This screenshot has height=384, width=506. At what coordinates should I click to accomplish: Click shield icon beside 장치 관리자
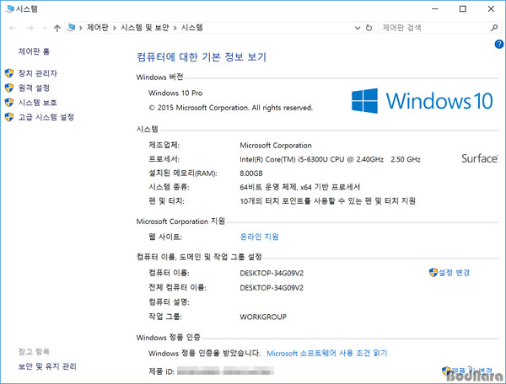pyautogui.click(x=9, y=73)
